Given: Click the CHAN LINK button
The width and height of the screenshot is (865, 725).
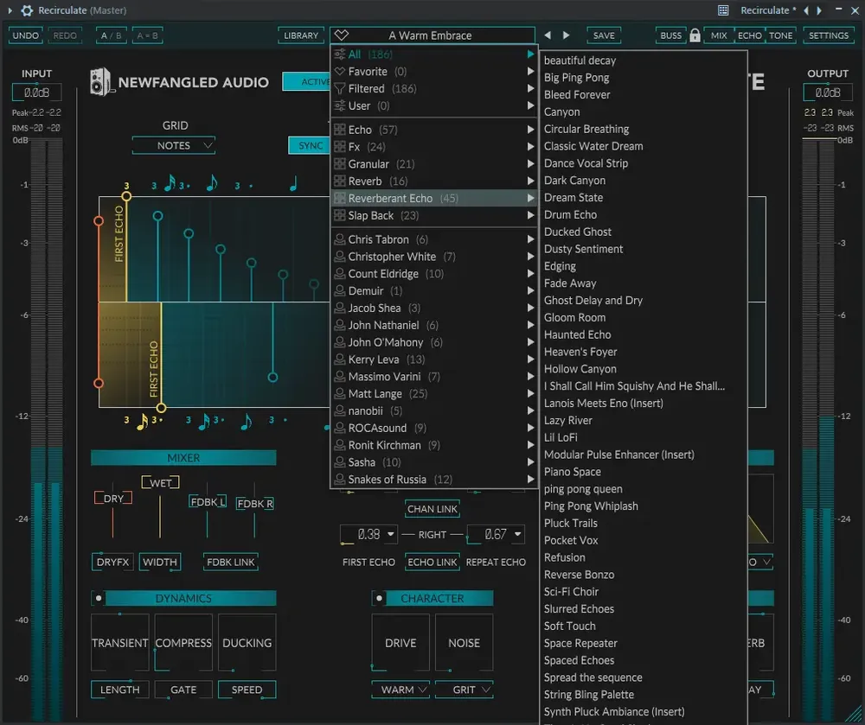Looking at the screenshot, I should pos(432,509).
